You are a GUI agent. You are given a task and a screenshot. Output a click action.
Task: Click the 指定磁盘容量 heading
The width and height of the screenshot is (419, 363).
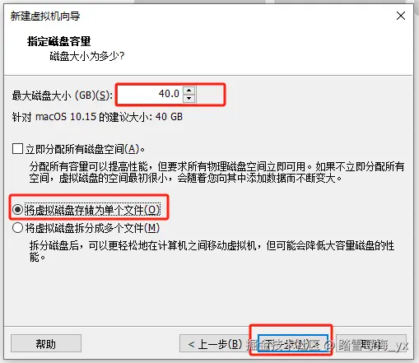(x=58, y=41)
